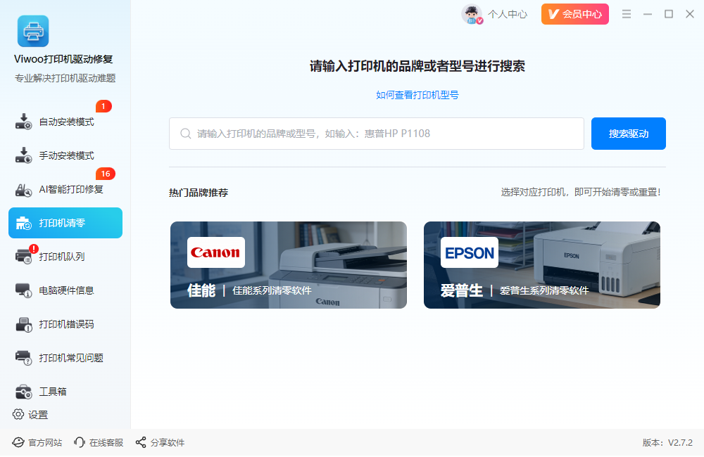Click 爱普生系列清零软件 caption
Image resolution: width=704 pixels, height=457 pixels.
544,290
